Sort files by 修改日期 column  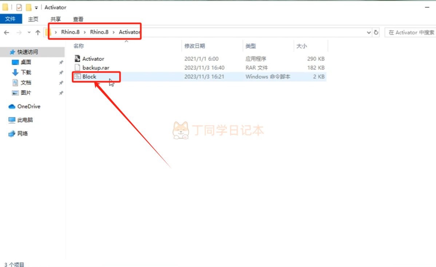(195, 46)
